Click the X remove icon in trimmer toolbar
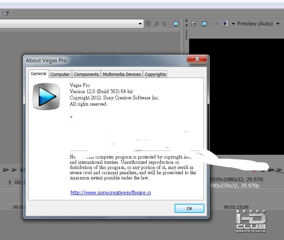 [165, 24]
